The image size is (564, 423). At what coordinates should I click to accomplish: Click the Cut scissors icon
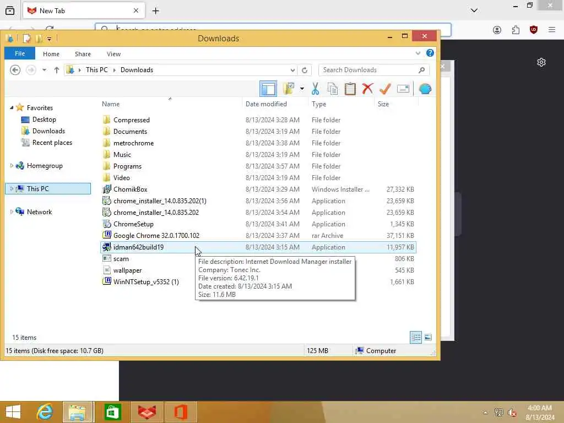[315, 89]
